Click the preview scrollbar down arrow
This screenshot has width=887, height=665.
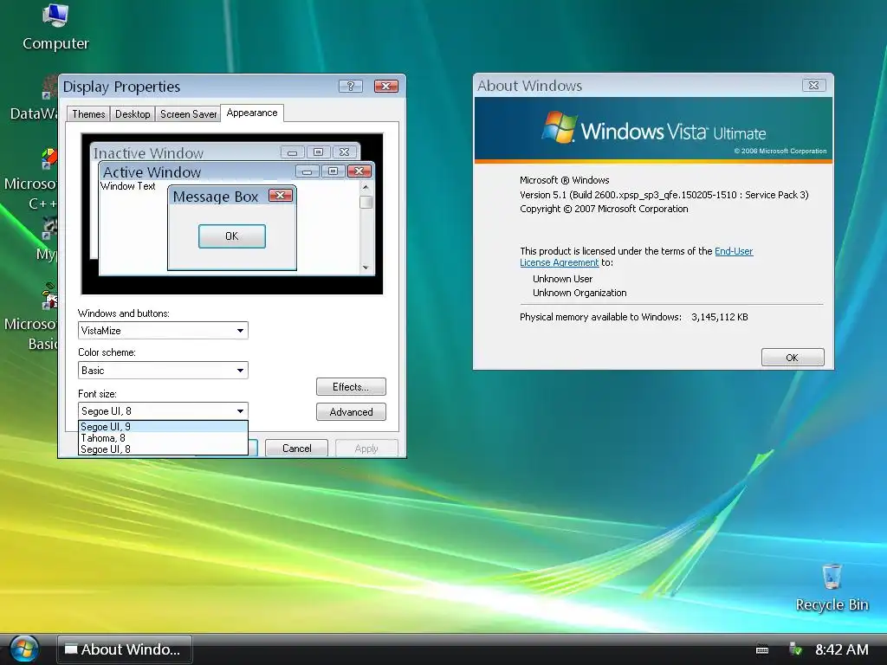(366, 268)
